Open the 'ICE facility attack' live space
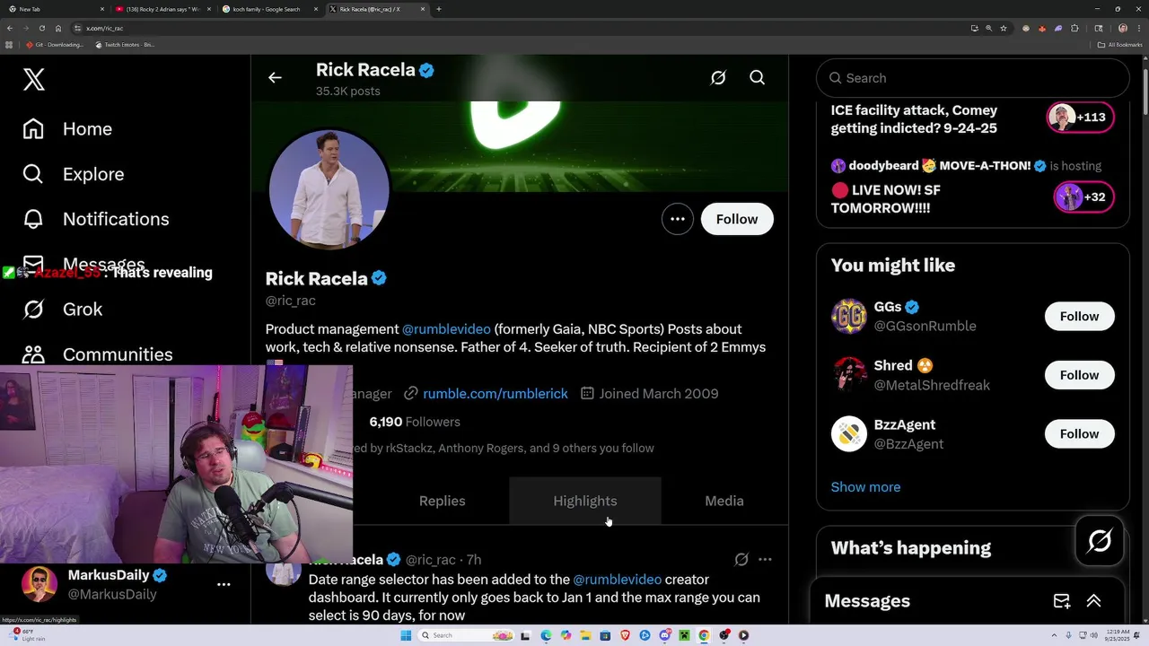 [973, 118]
